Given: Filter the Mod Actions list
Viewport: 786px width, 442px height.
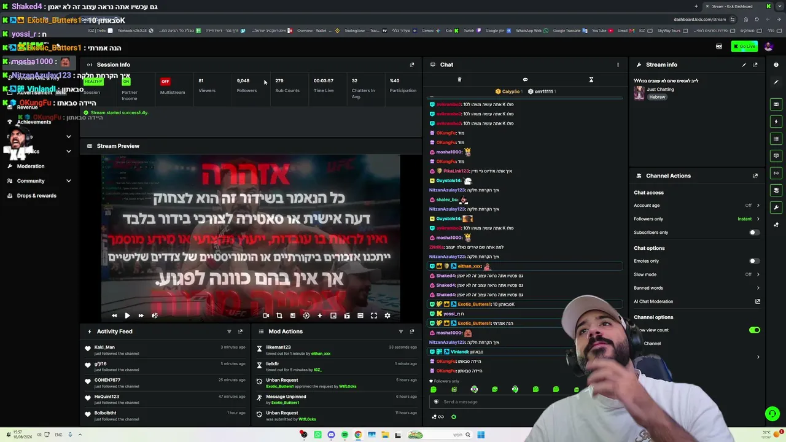Looking at the screenshot, I should [x=401, y=331].
